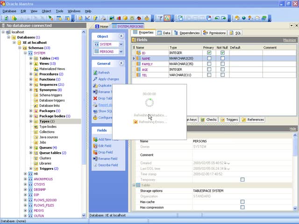The width and height of the screenshot is (299, 224).
Task: Check Not Null for the AGE field
Action: pos(222,70)
